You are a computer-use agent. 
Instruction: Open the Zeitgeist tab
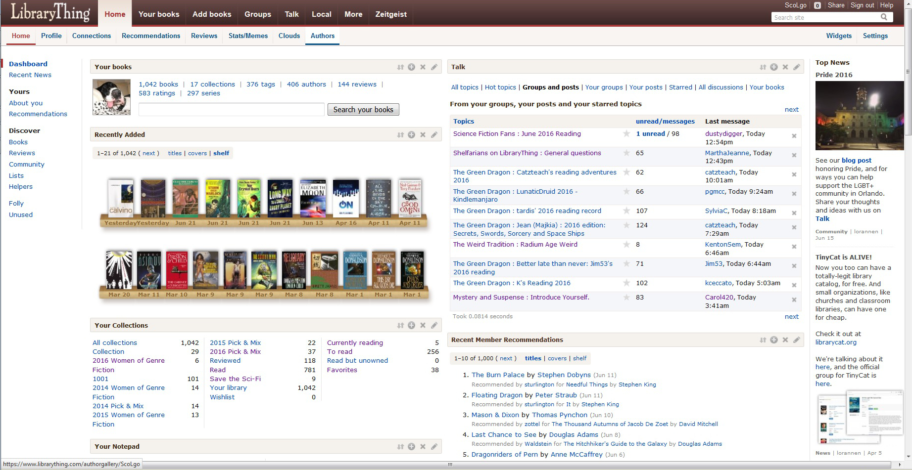tap(391, 14)
